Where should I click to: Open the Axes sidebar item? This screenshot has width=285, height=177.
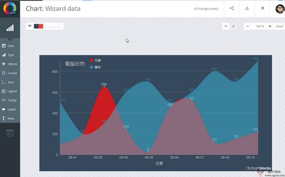click(10, 82)
